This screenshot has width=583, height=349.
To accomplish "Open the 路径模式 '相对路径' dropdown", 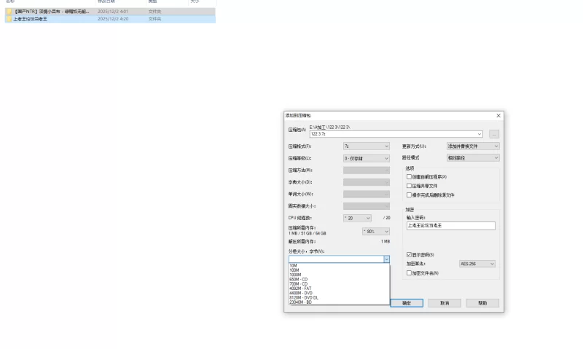I will (x=473, y=158).
